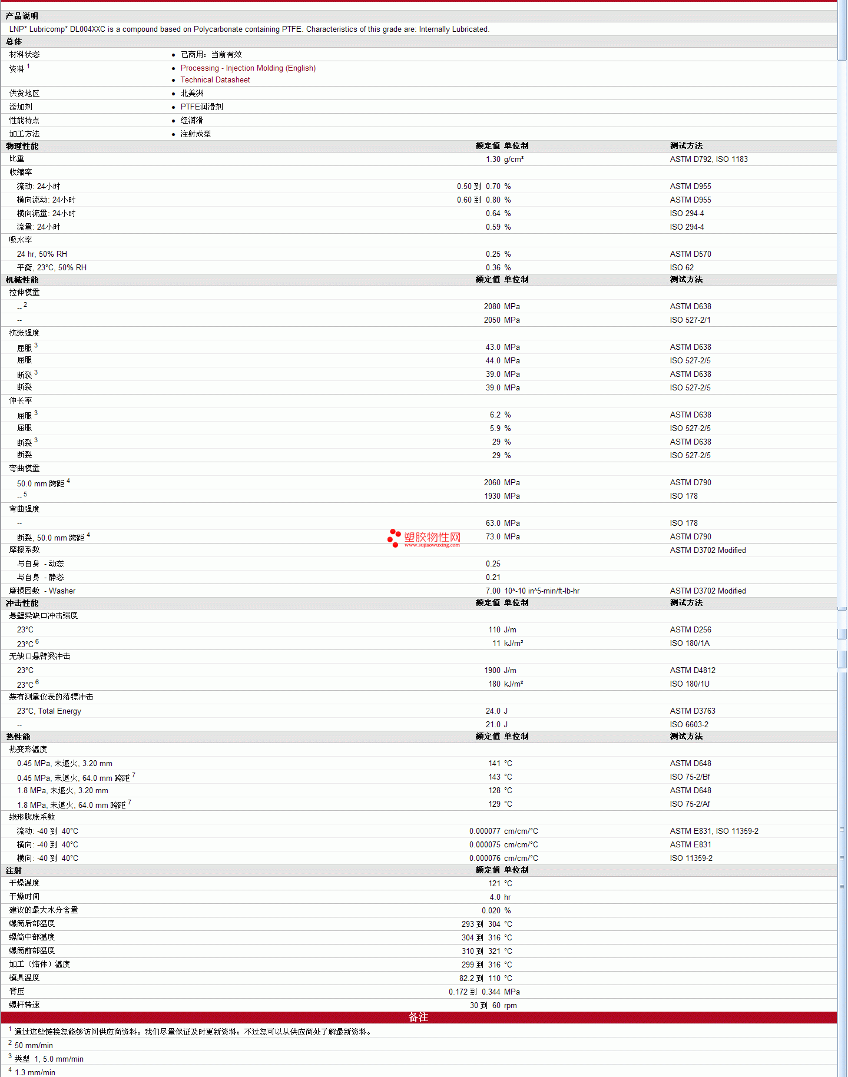The image size is (848, 1077).
Task: Click the test method ISO 75-2/Bf
Action: [690, 777]
